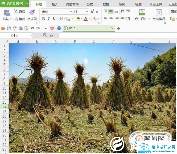Toggle Underline formatting
The image size is (177, 154).
tap(54, 19)
